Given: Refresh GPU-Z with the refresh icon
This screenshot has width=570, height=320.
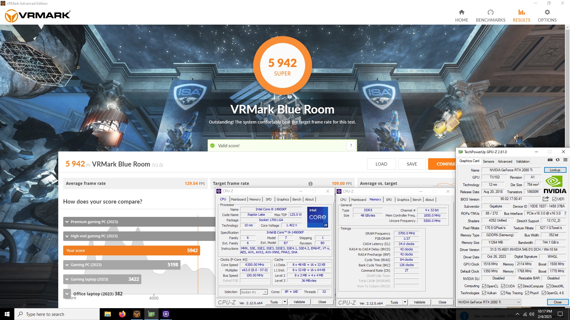Looking at the screenshot, I should point(558,160).
